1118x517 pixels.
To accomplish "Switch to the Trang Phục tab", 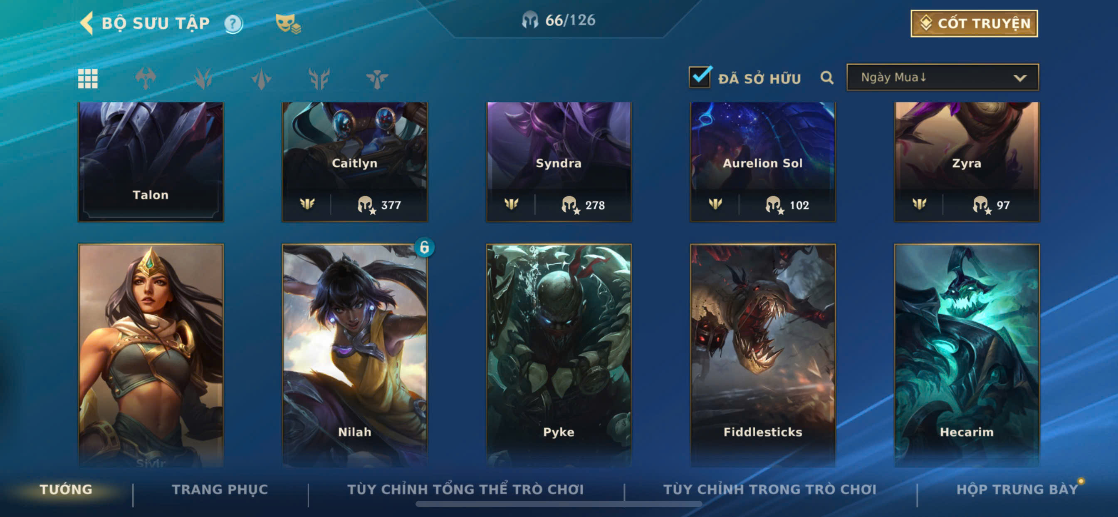I will [220, 489].
